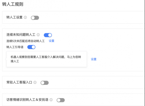Image resolution: width=145 pixels, height=106 pixels.
Task: Open 设置 link beside the guide message box
Action: (94, 59)
